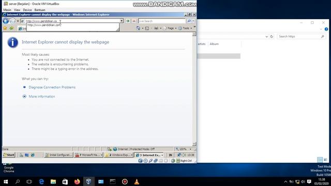Viewport: 331px width, 186px height.
Task: Click the Internet zone status bar globe
Action: pyautogui.click(x=115, y=149)
